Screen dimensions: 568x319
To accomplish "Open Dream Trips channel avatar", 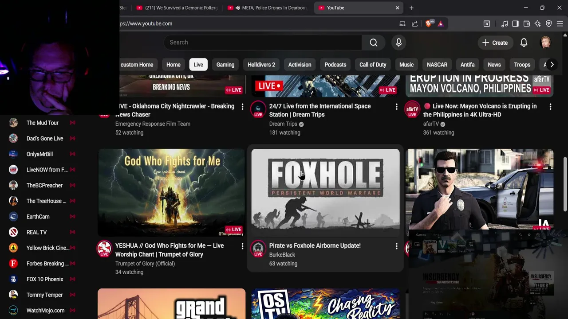I will 258,109.
